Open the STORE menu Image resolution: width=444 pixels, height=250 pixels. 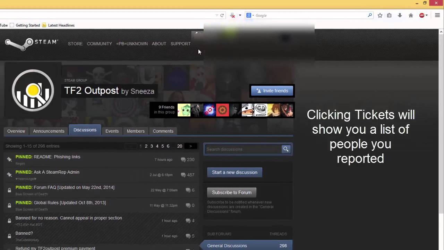pyautogui.click(x=75, y=44)
